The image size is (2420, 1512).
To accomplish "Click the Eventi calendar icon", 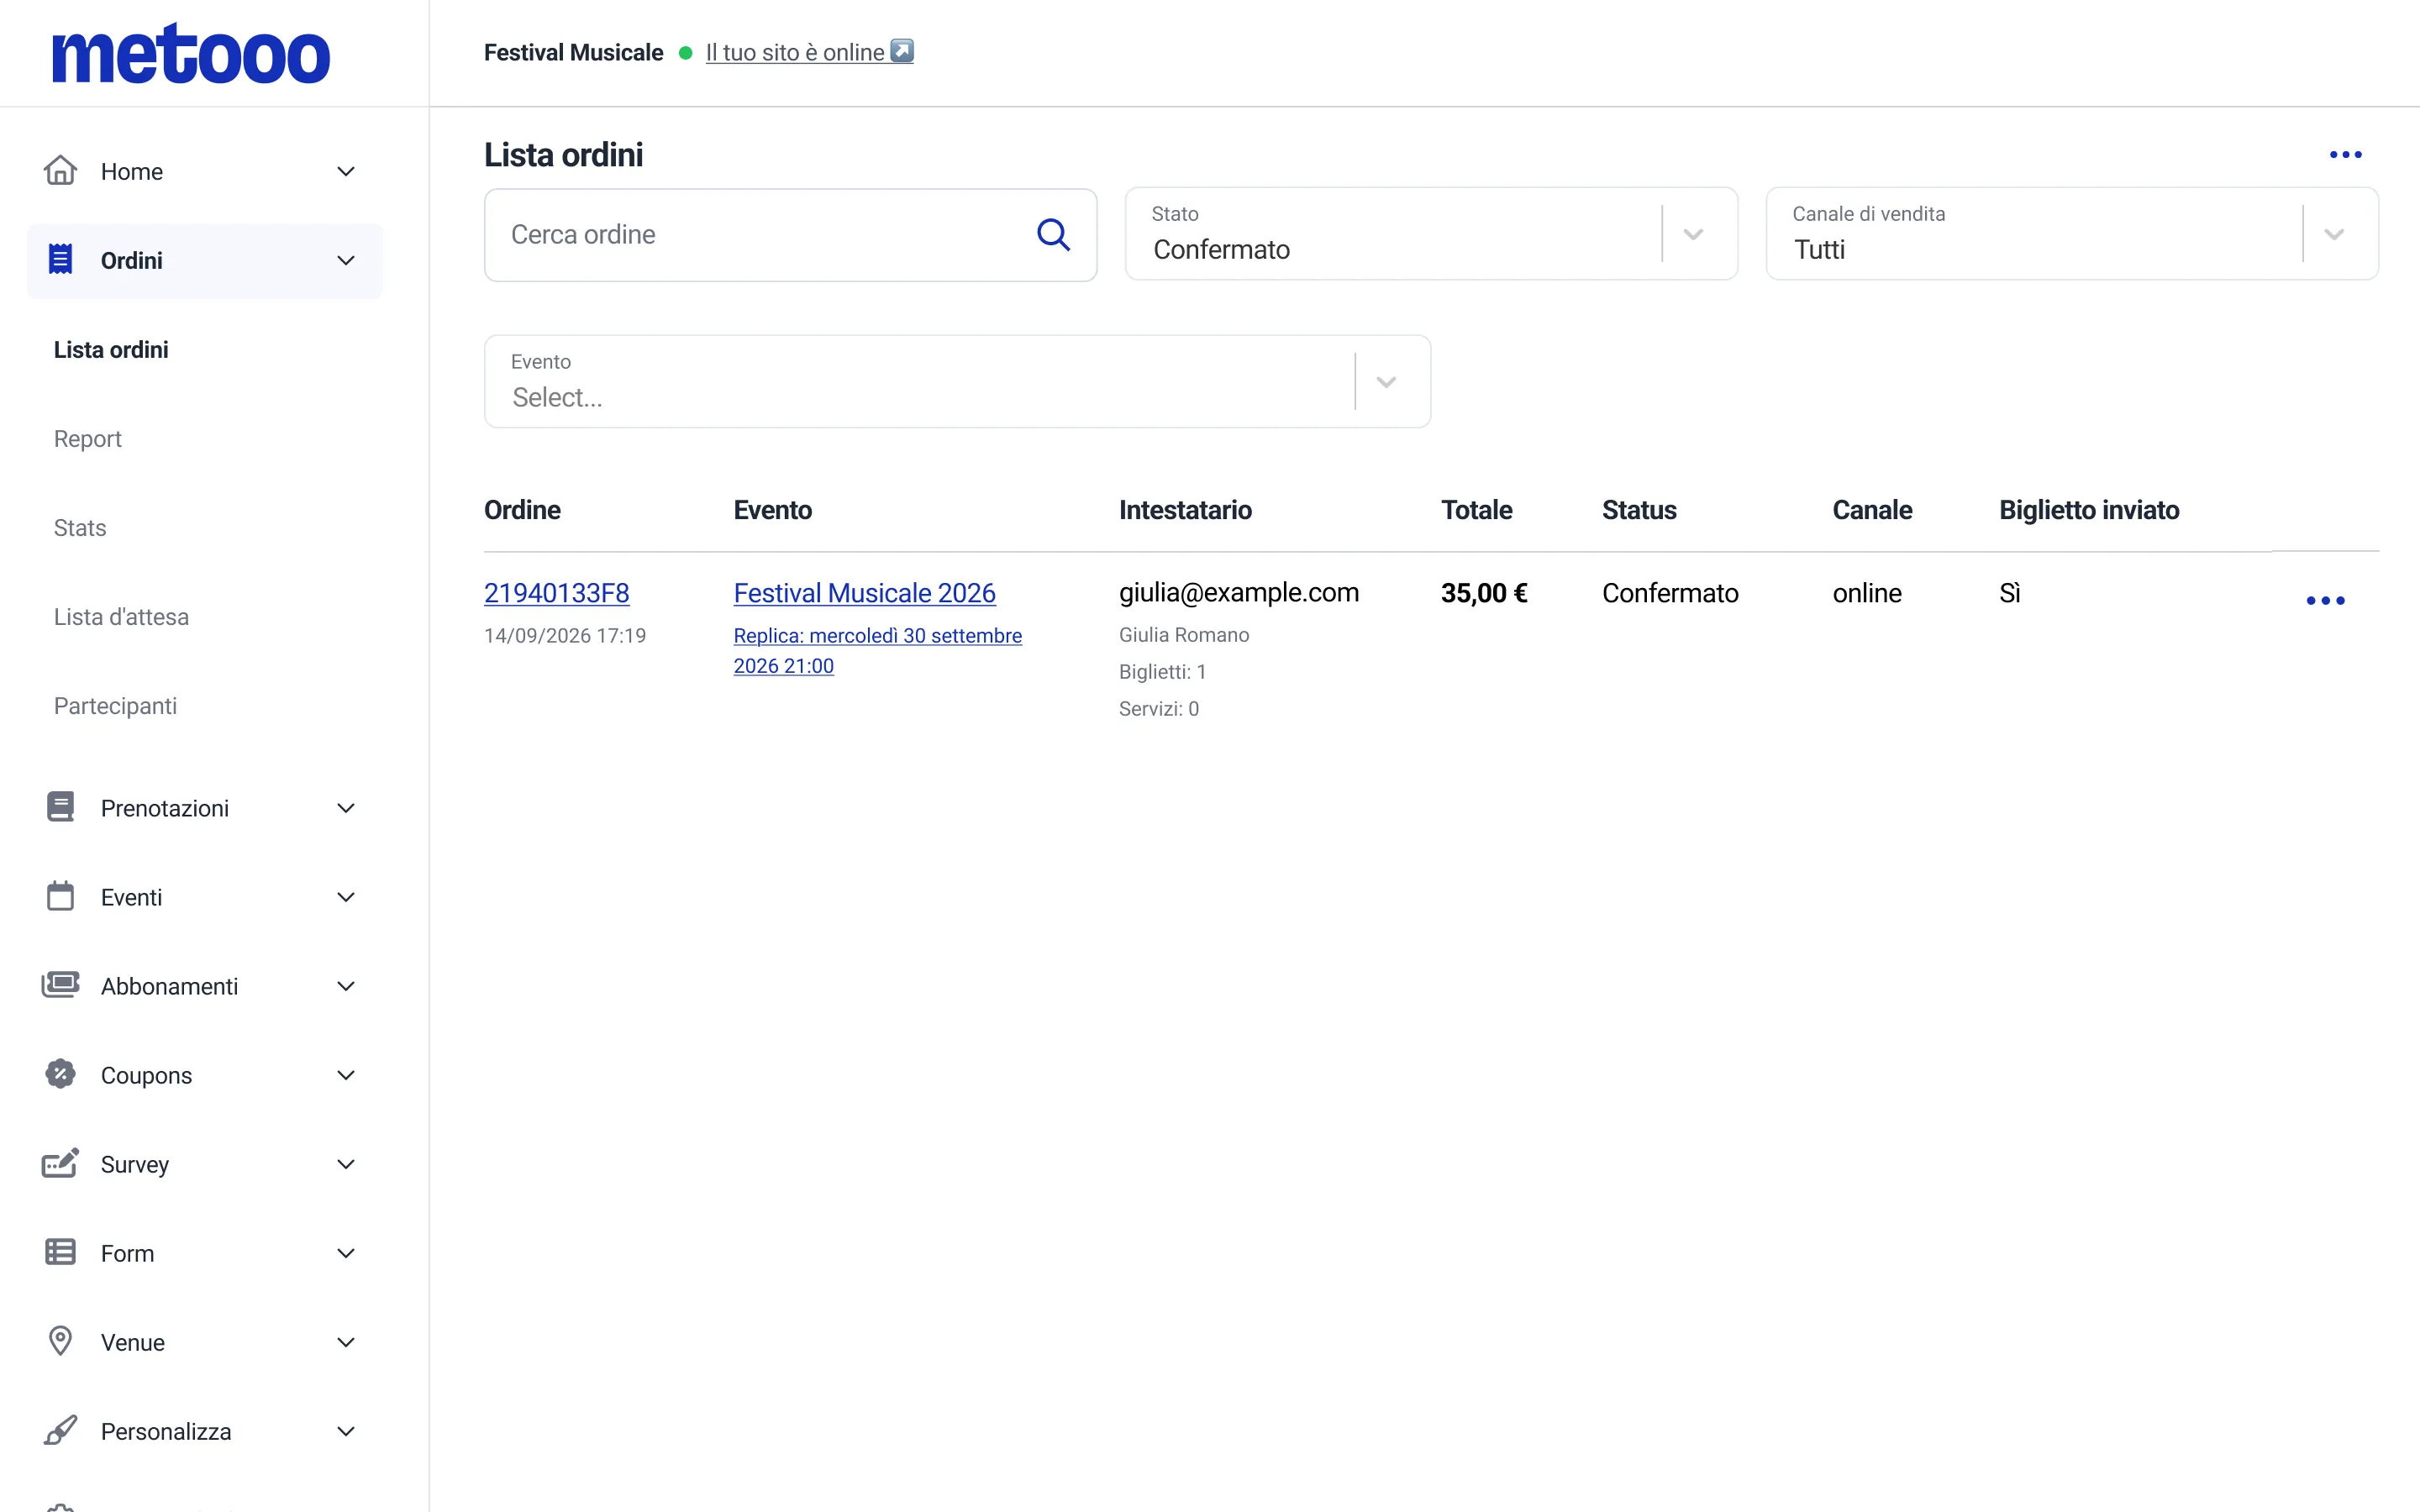I will (60, 896).
